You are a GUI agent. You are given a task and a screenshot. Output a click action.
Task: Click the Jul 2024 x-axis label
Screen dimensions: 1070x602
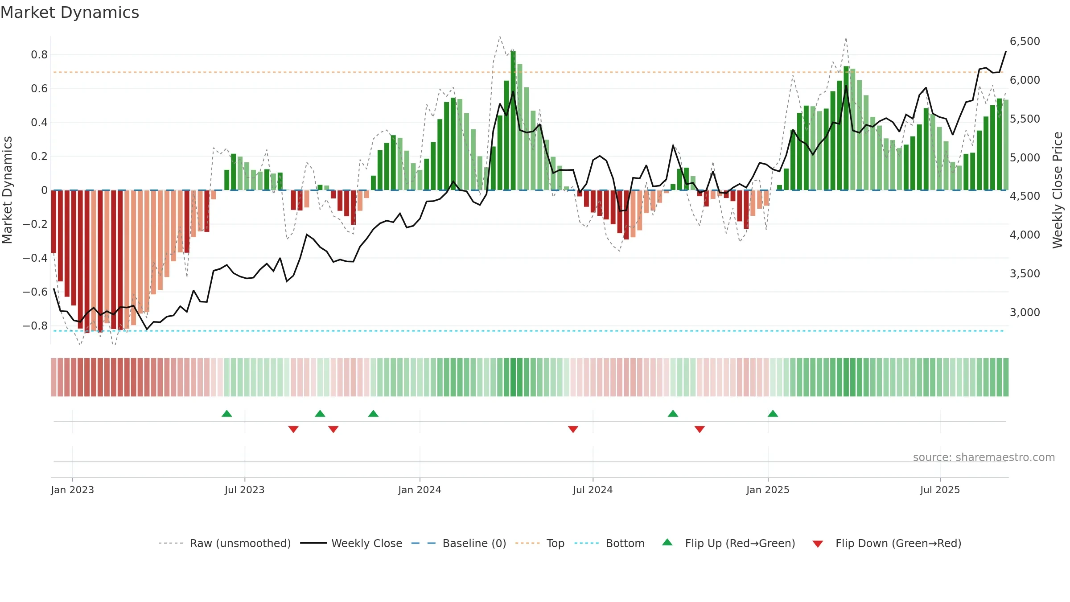click(x=593, y=490)
